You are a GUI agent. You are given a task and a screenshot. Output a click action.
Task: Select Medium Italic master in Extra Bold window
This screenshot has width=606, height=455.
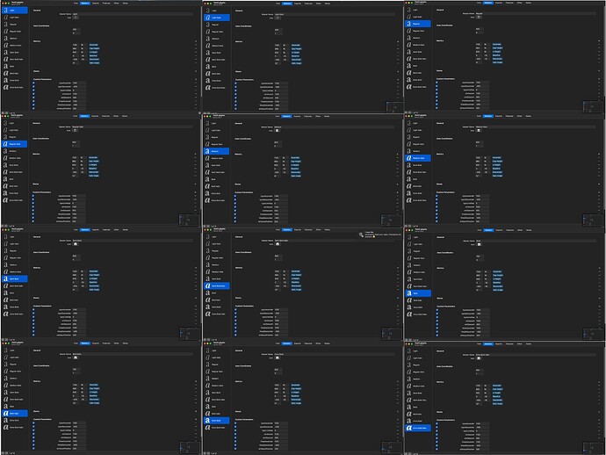(208, 385)
